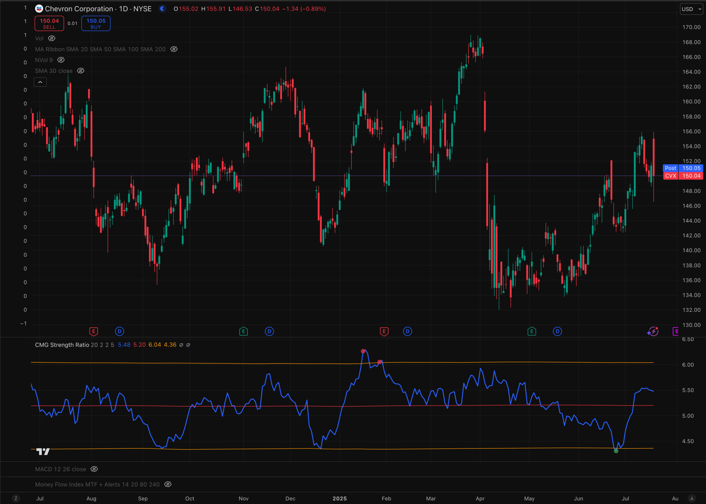The height and width of the screenshot is (504, 706).
Task: Click the 4.50 indicator scale label
Action: pyautogui.click(x=688, y=441)
